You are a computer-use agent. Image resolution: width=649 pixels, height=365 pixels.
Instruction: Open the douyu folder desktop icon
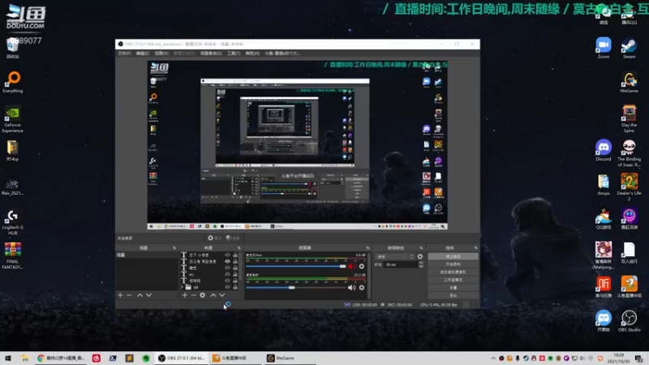604,185
